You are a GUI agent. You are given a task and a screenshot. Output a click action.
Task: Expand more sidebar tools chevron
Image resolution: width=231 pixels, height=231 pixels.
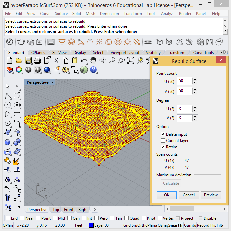[x=19, y=207]
